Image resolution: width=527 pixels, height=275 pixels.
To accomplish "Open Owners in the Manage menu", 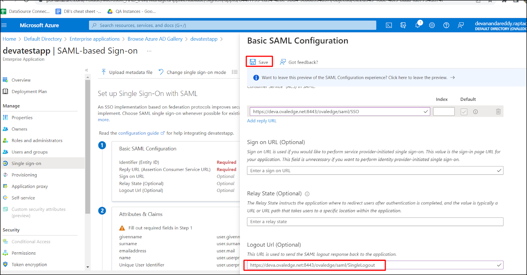I will click(x=19, y=129).
